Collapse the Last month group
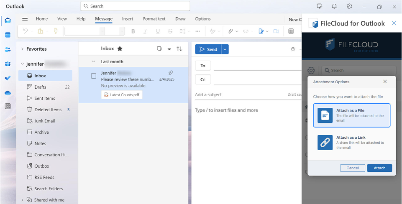This screenshot has height=204, width=402. tap(93, 61)
